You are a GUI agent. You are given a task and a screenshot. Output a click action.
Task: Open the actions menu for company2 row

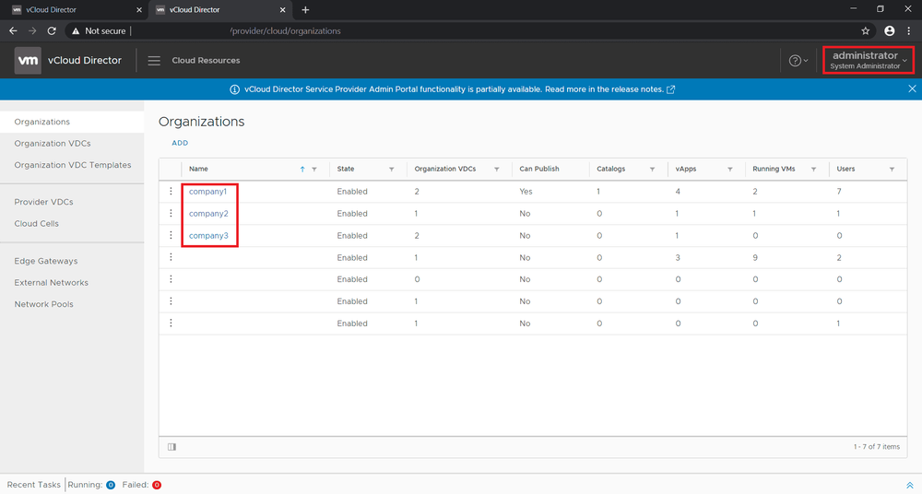171,214
